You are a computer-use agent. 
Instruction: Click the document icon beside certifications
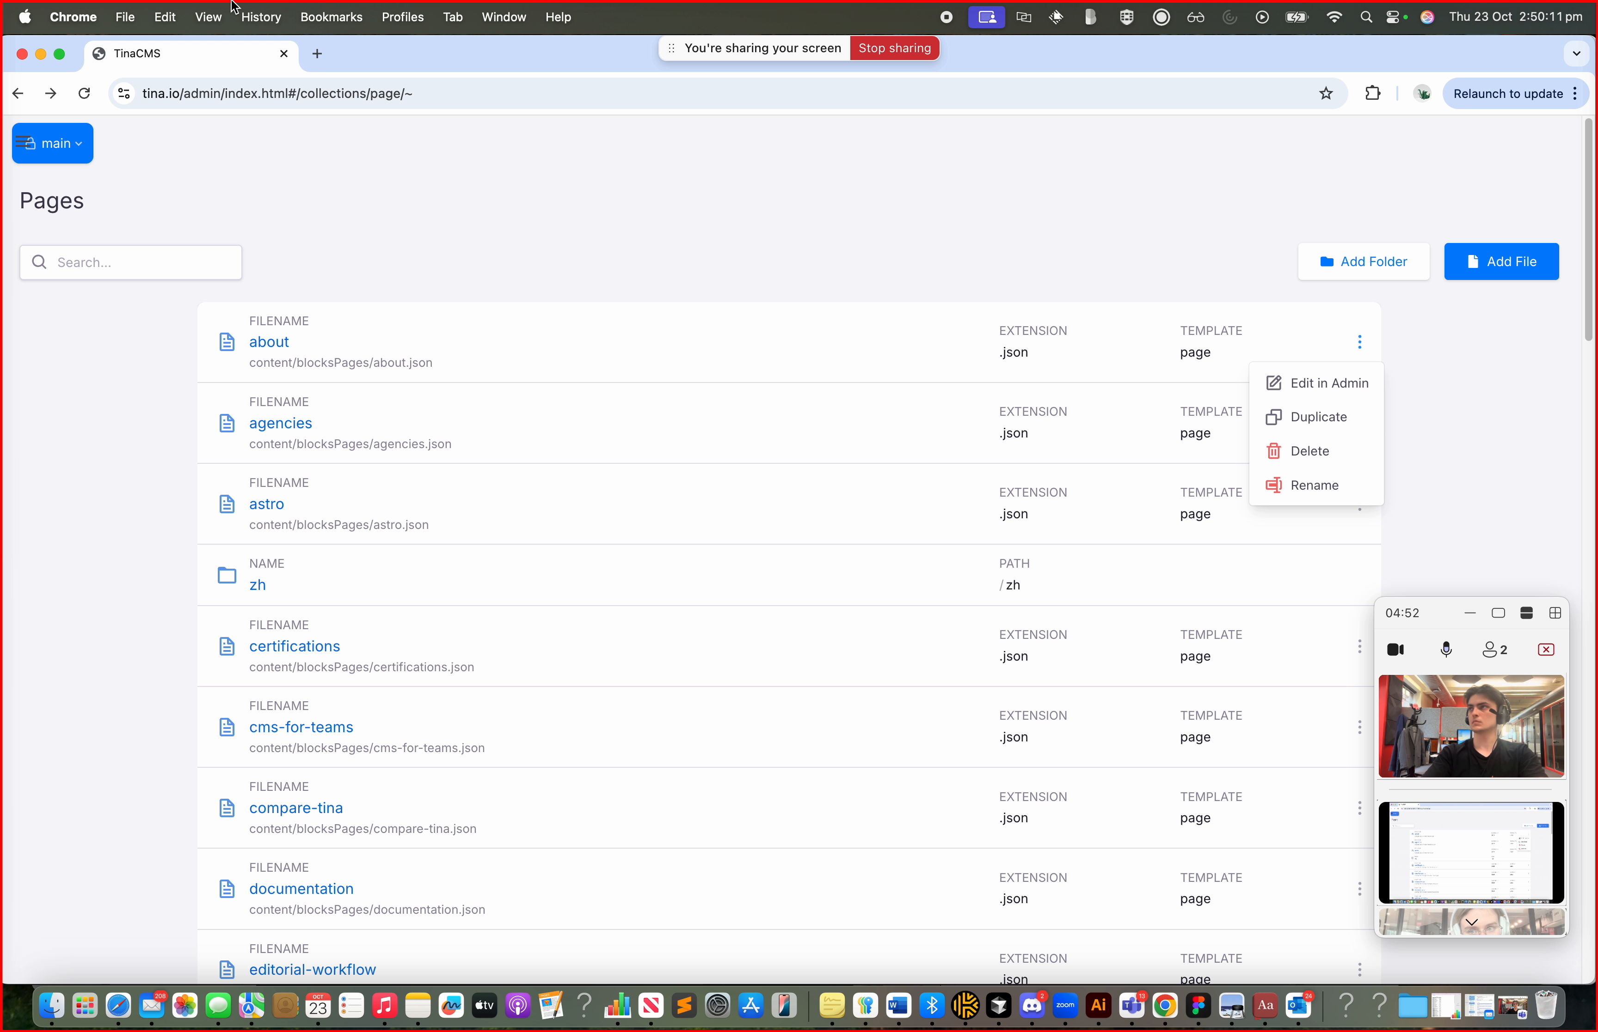[227, 645]
